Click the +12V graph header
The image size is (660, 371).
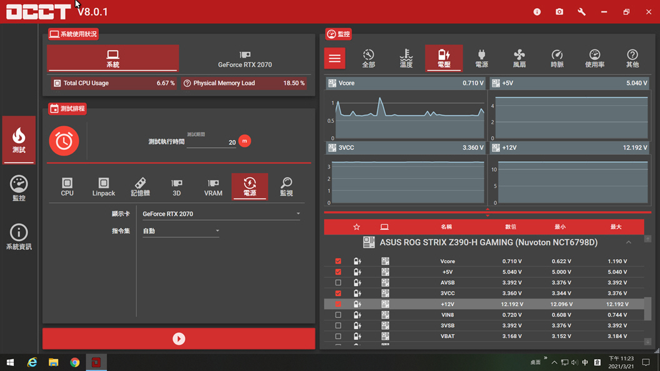pos(569,147)
